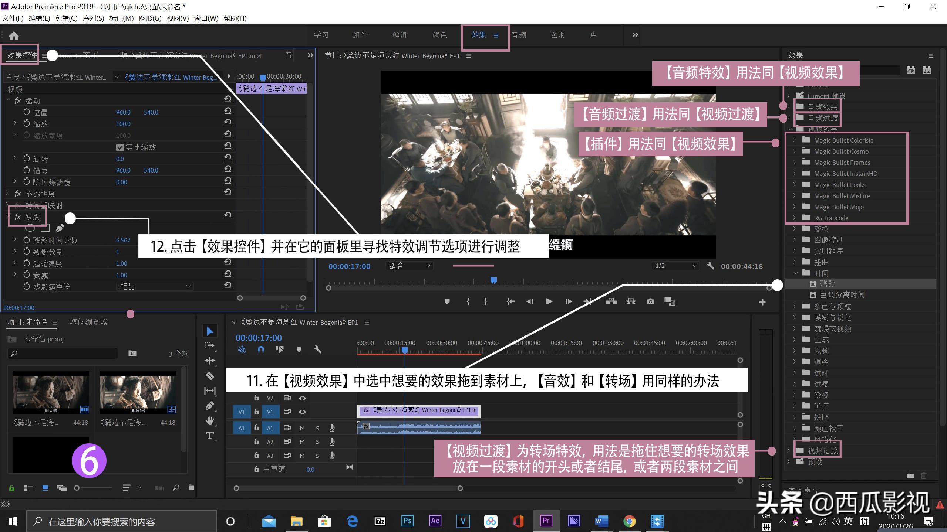Mute audio track A2
The height and width of the screenshot is (532, 947).
(302, 442)
